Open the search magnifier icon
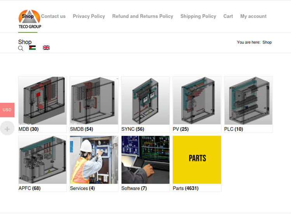The height and width of the screenshot is (218, 291). pyautogui.click(x=21, y=48)
